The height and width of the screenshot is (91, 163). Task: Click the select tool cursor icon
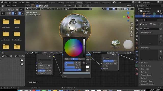pyautogui.click(x=33, y=6)
